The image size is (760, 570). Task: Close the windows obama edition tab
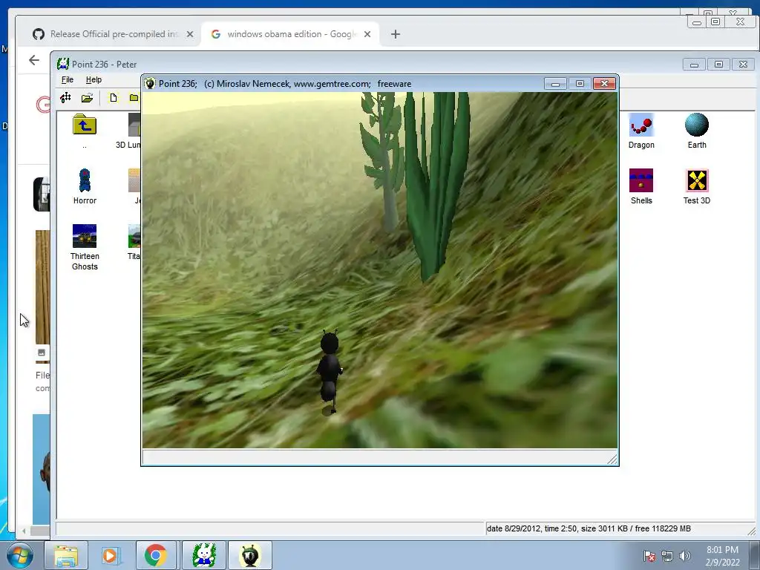click(367, 34)
